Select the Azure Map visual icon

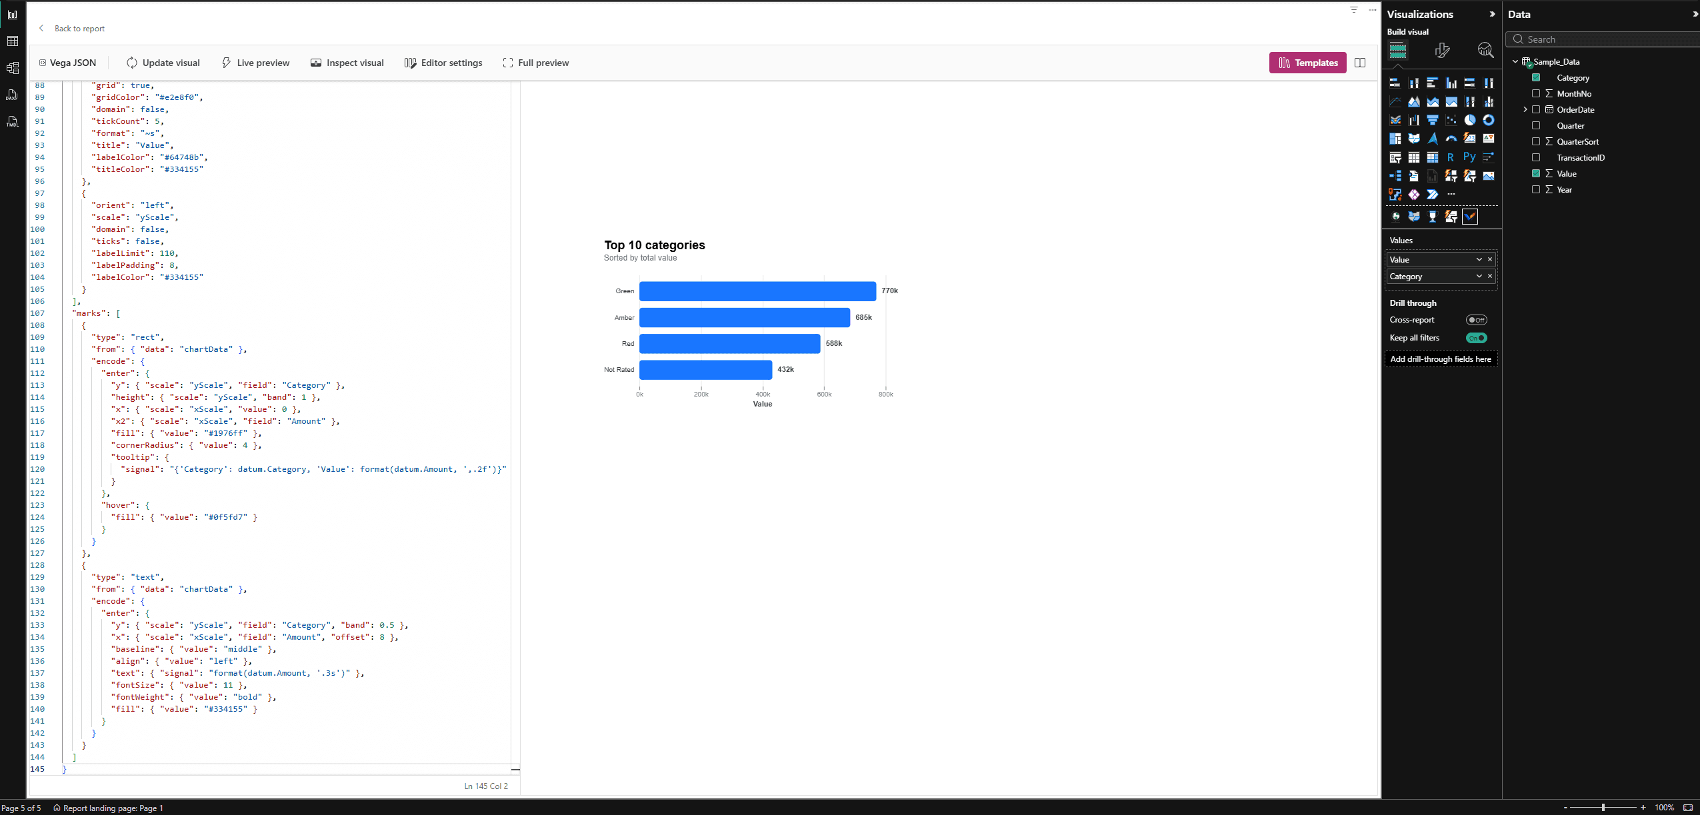tap(1433, 139)
